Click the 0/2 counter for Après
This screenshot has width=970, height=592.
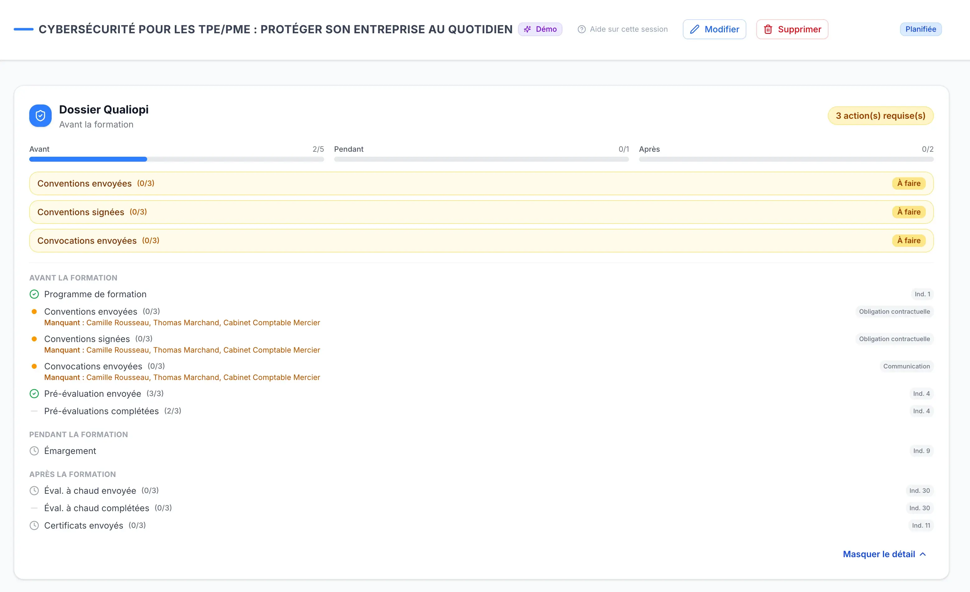(x=927, y=149)
